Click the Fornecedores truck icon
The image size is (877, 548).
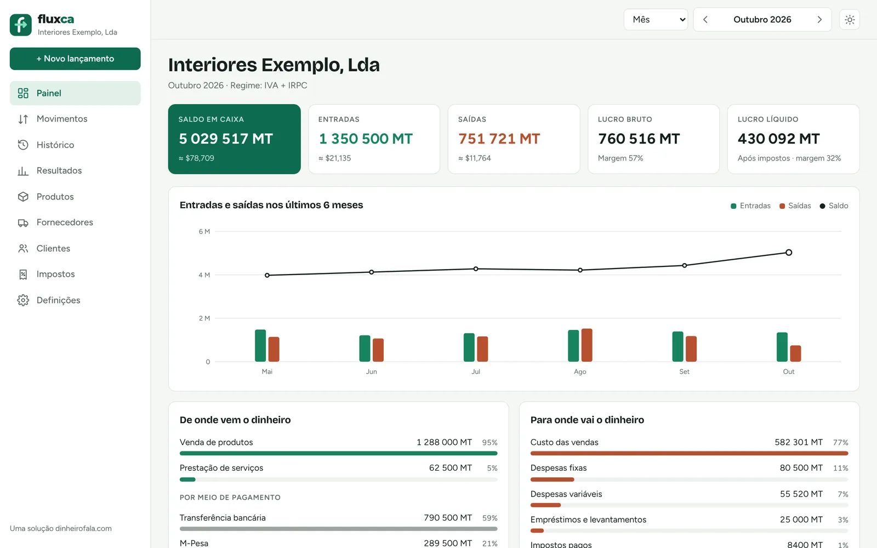23,222
